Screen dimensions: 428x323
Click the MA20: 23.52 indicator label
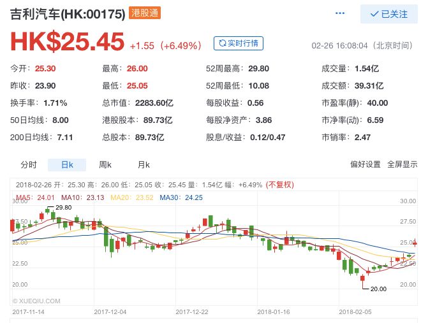tap(132, 197)
